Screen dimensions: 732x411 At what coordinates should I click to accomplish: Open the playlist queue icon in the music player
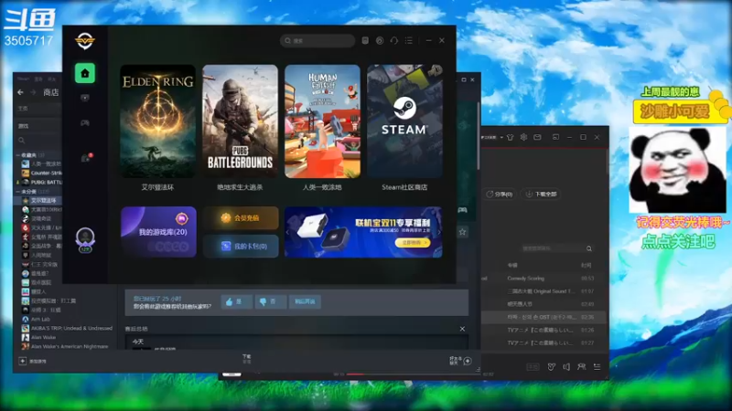click(597, 367)
